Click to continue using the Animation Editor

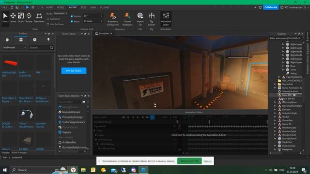(199, 135)
